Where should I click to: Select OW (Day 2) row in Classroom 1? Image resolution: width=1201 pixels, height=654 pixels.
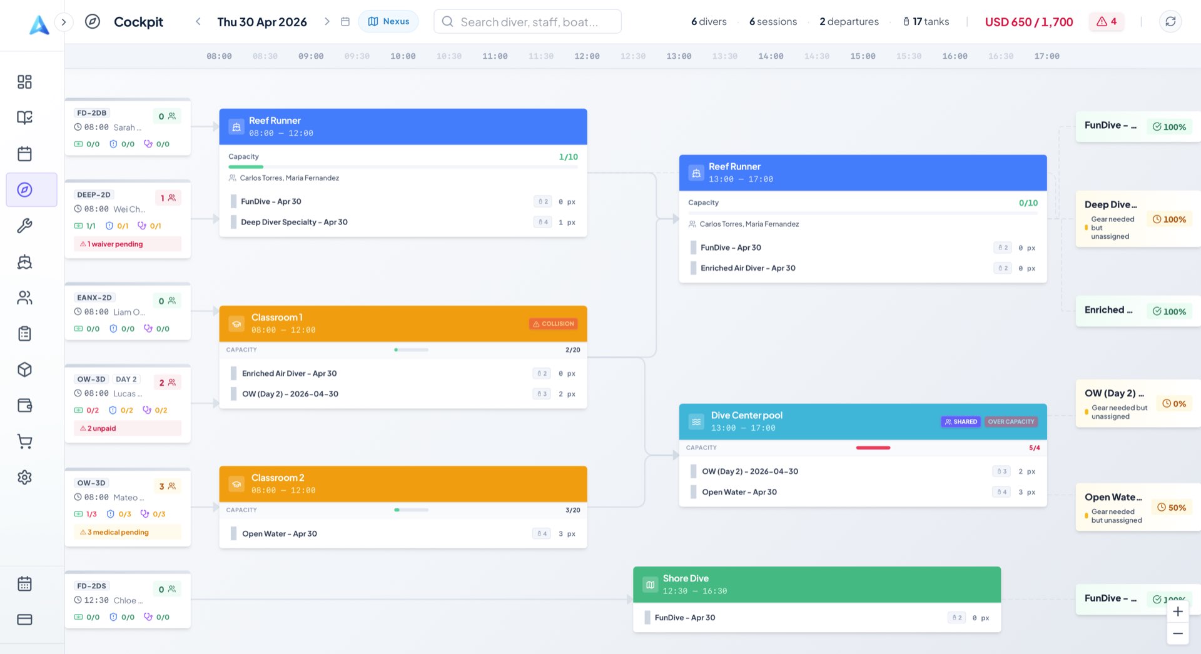pyautogui.click(x=403, y=394)
